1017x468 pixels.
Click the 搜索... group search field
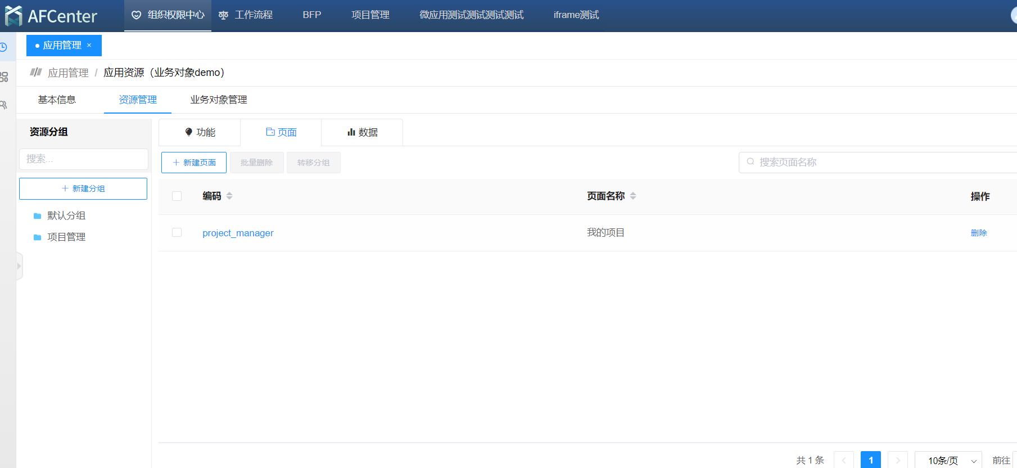click(84, 159)
